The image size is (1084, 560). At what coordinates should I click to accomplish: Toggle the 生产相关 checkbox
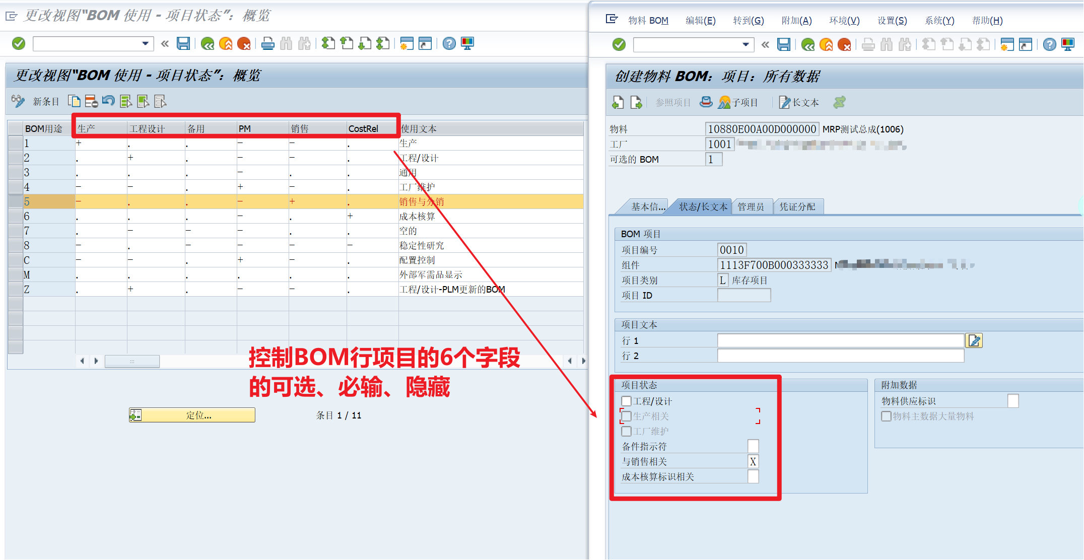coord(626,416)
